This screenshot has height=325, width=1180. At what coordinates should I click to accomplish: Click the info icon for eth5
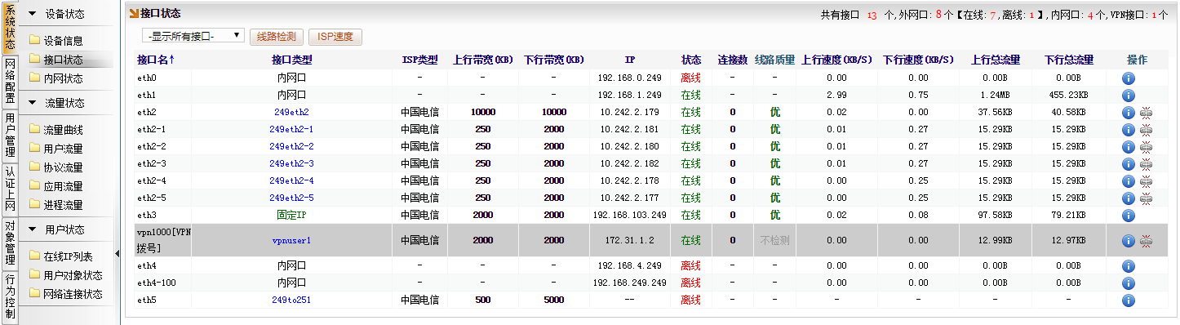tap(1129, 300)
